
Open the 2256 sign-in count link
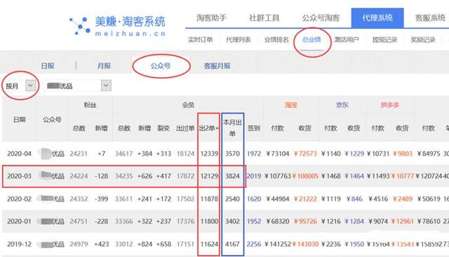pos(254,244)
